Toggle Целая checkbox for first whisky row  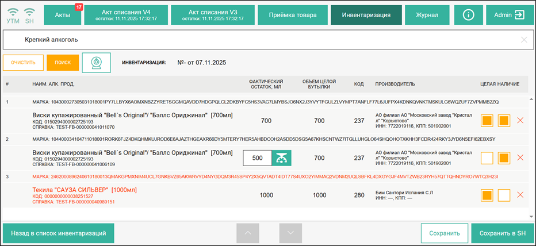point(487,121)
